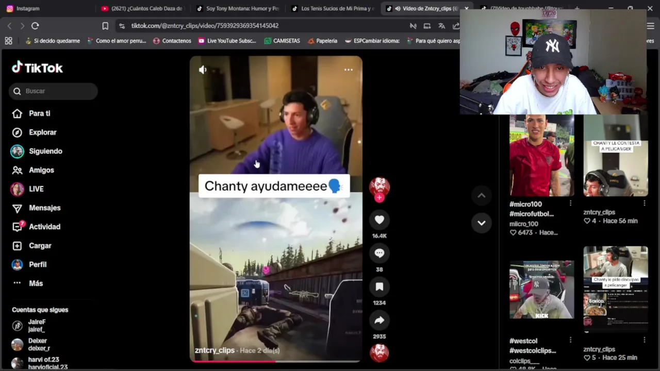The width and height of the screenshot is (660, 371).
Task: Open Para ti home feed
Action: [x=32, y=113]
